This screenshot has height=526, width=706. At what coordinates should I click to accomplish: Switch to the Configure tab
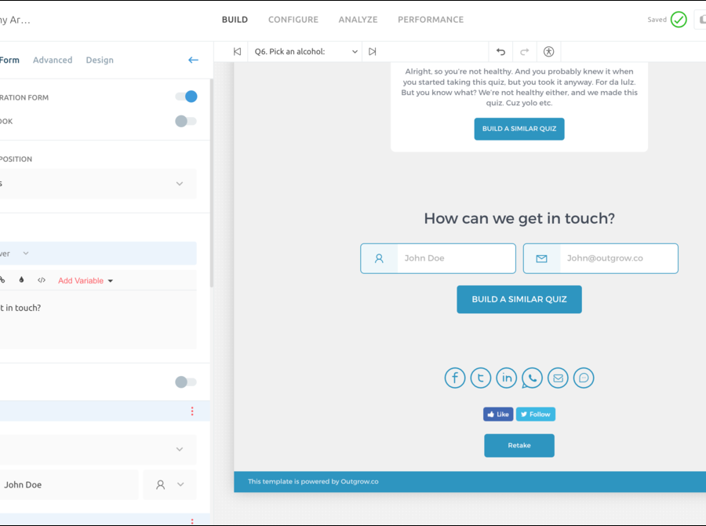(293, 20)
